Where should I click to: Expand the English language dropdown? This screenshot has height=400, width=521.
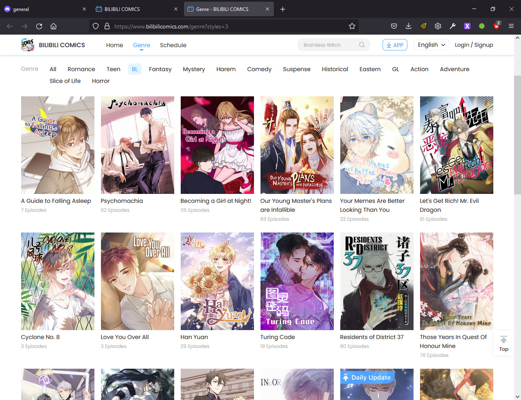coord(431,45)
